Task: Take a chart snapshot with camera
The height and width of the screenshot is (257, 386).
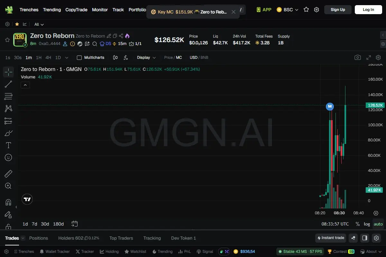Action: pos(358,58)
